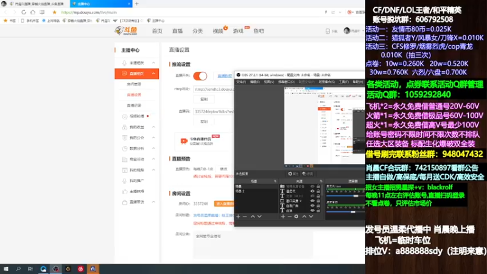Toggle visibility of 自配广告 source
This screenshot has width=487, height=274.
pyautogui.click(x=312, y=206)
